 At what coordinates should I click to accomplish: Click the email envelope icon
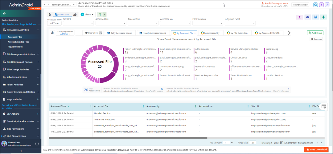[307, 17]
